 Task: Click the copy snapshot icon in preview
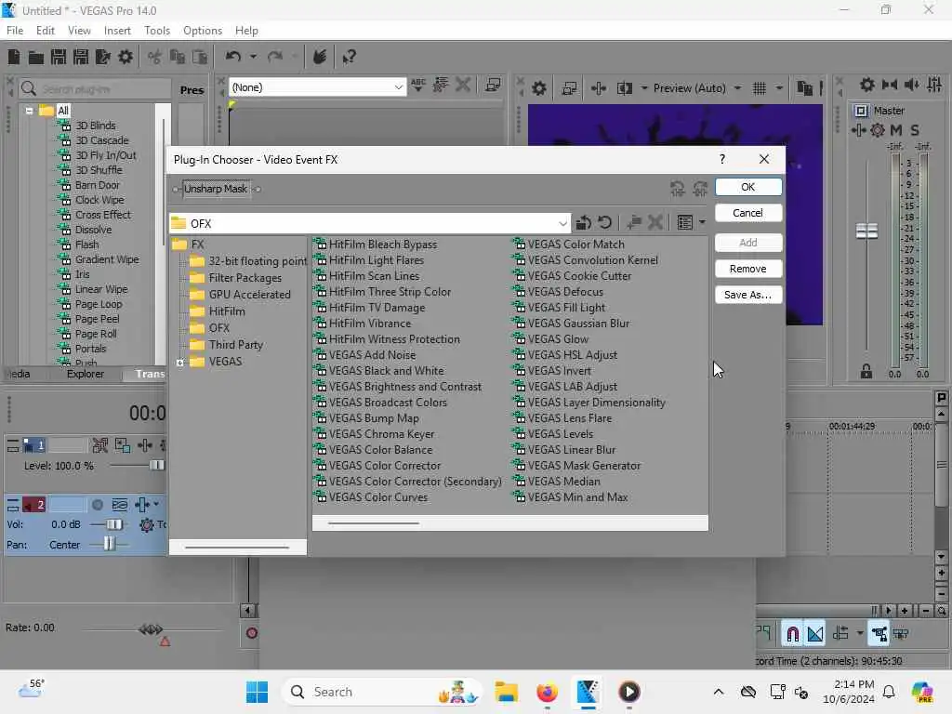coord(804,88)
